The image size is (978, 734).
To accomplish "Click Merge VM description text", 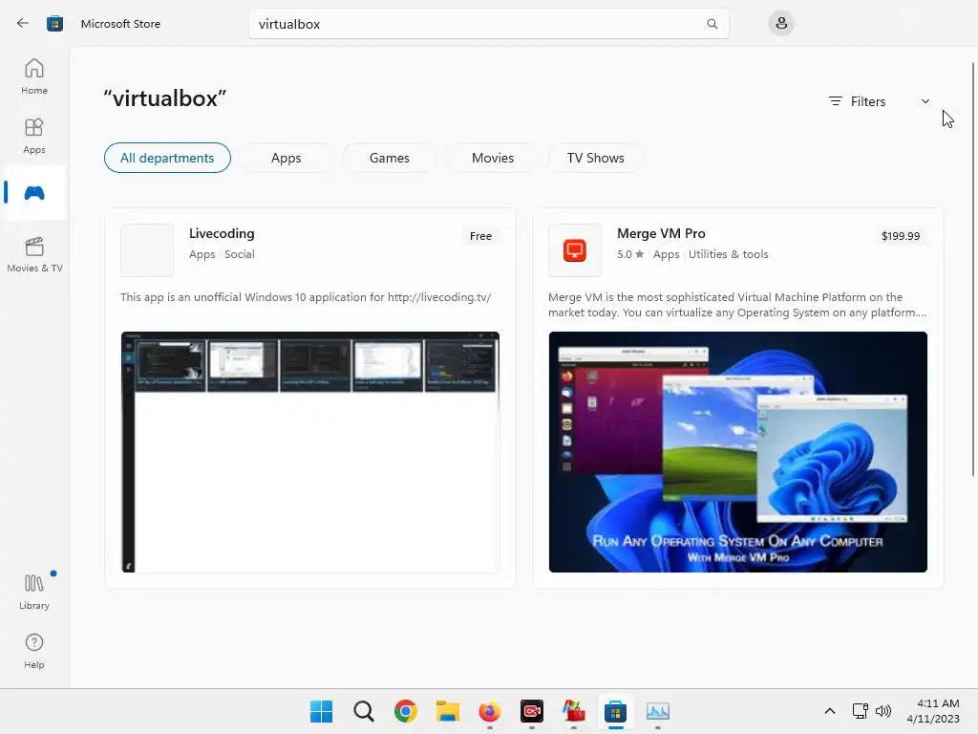I will [737, 305].
